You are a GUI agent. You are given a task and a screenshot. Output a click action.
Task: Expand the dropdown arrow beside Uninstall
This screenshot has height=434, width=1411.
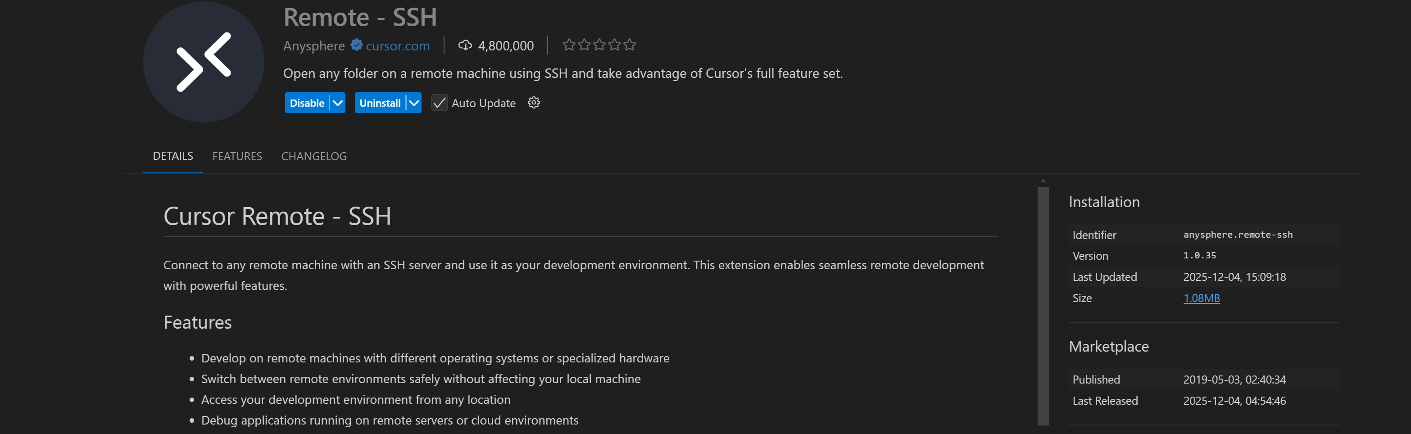pyautogui.click(x=414, y=103)
